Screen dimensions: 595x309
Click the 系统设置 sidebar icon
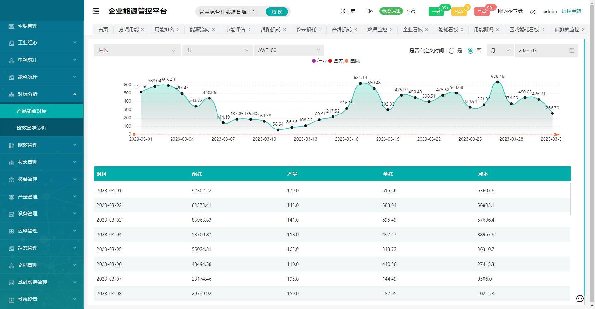click(x=11, y=300)
